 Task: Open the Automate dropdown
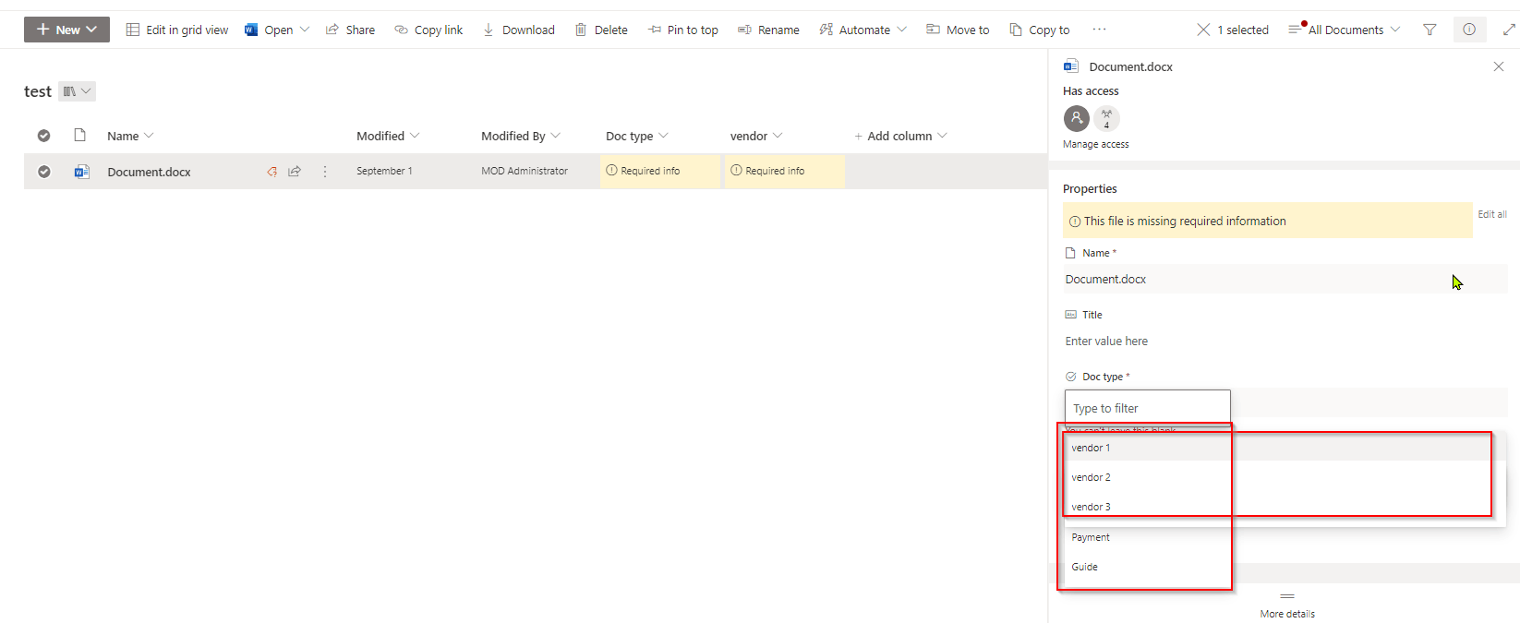(863, 30)
